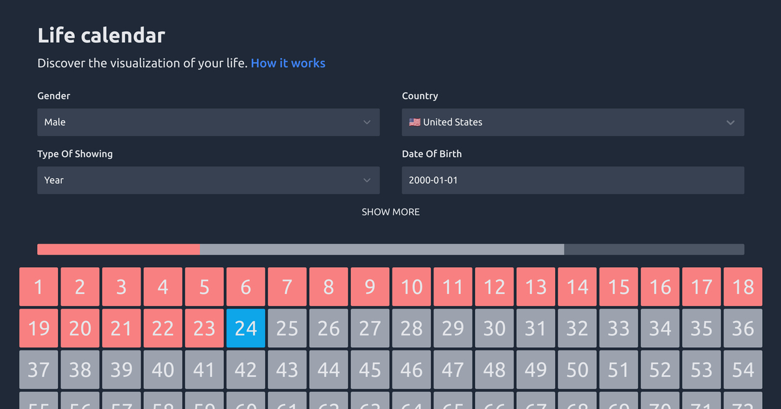Pick the year 23 box
This screenshot has height=409, width=781.
coord(204,328)
